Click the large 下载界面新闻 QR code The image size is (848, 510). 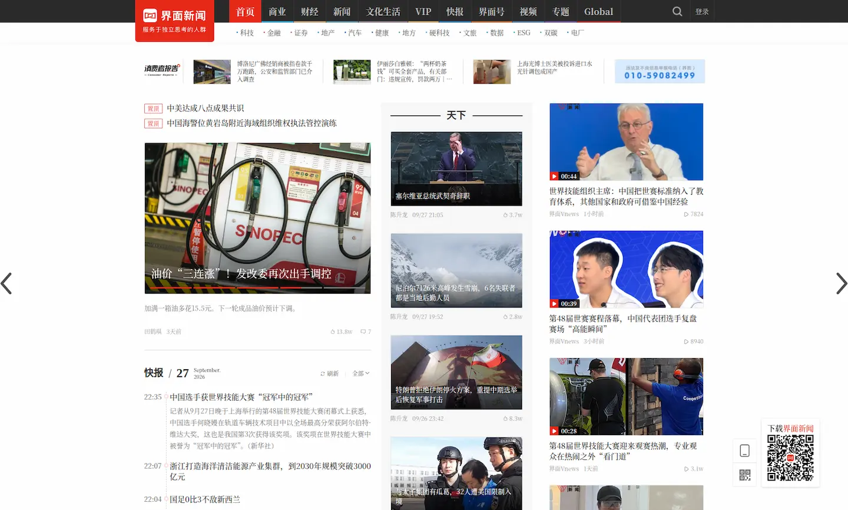tap(790, 458)
